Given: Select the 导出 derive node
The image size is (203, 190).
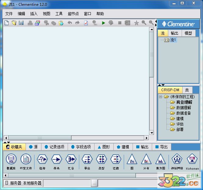Looking at the screenshot, I should pos(87,162).
